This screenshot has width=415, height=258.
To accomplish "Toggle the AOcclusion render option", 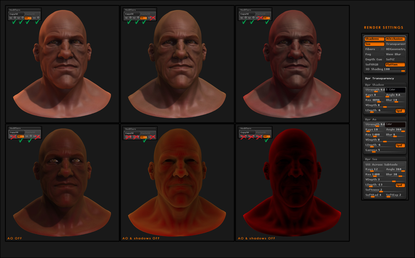I will pyautogui.click(x=395, y=39).
